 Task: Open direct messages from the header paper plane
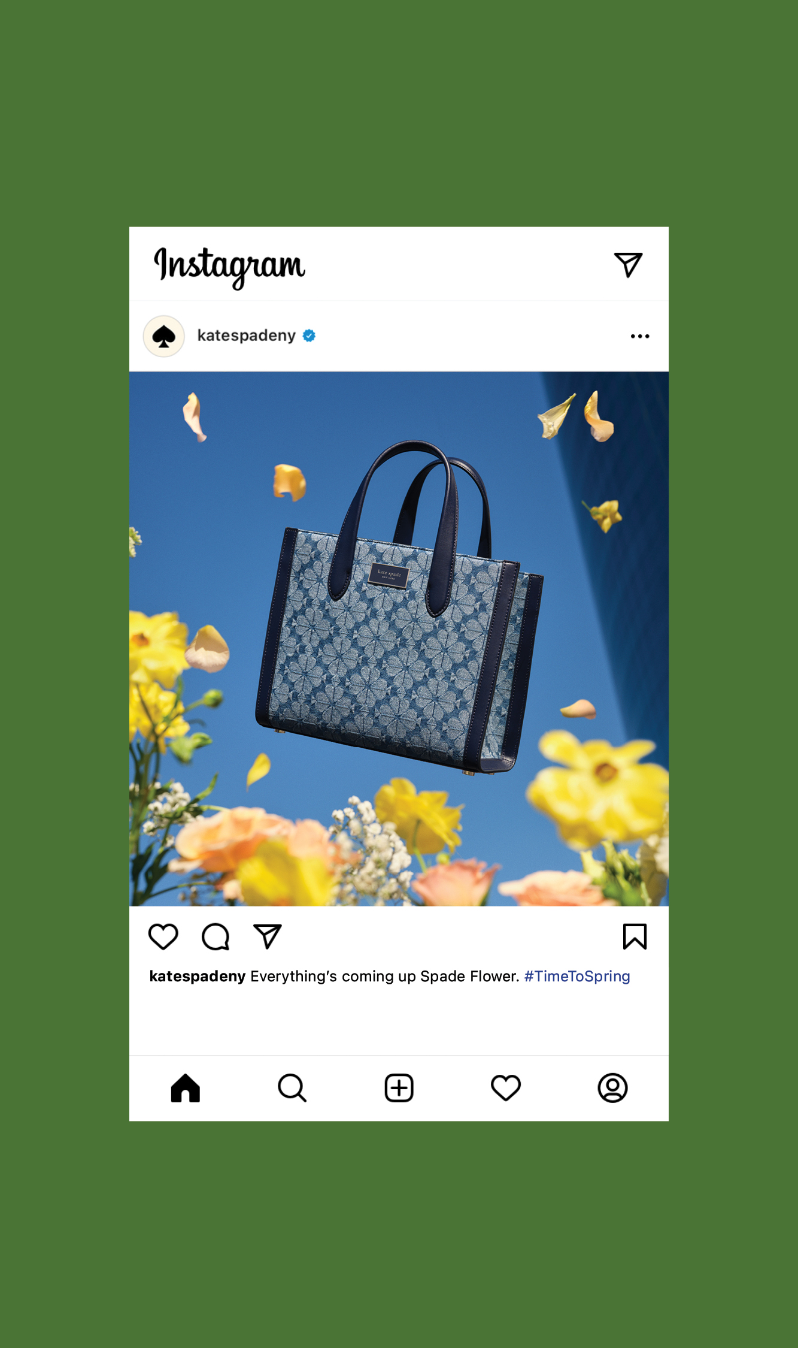pos(628,265)
